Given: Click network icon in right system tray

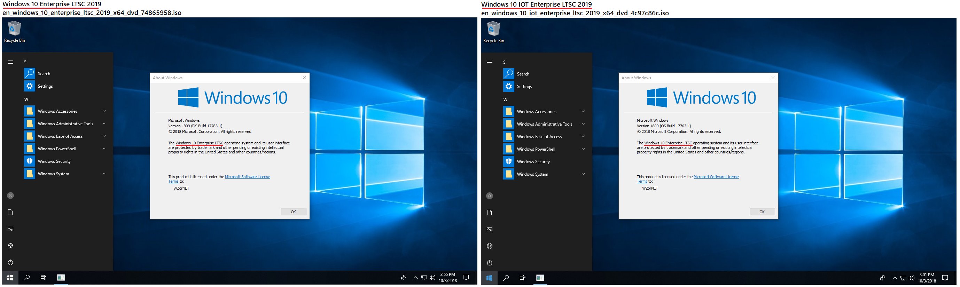Looking at the screenshot, I should tap(903, 278).
